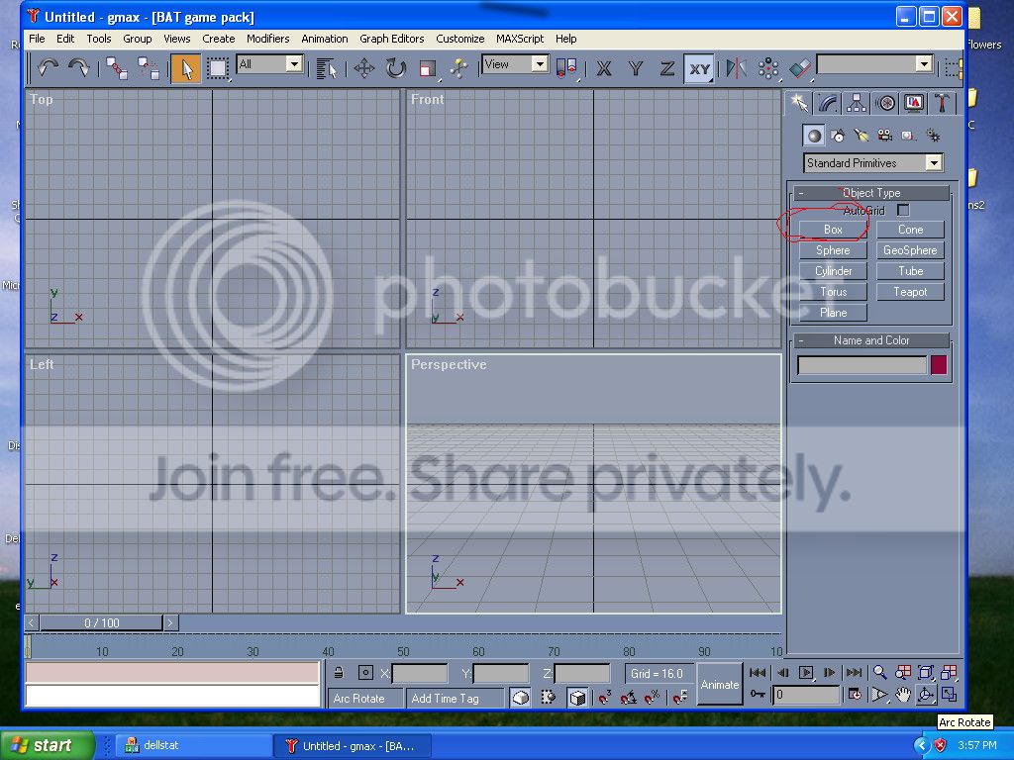
Task: Toggle the Percent Snap button
Action: 652,698
